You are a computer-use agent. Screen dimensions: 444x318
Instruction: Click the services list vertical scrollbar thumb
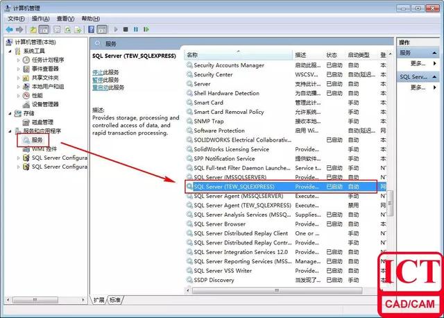(x=390, y=203)
